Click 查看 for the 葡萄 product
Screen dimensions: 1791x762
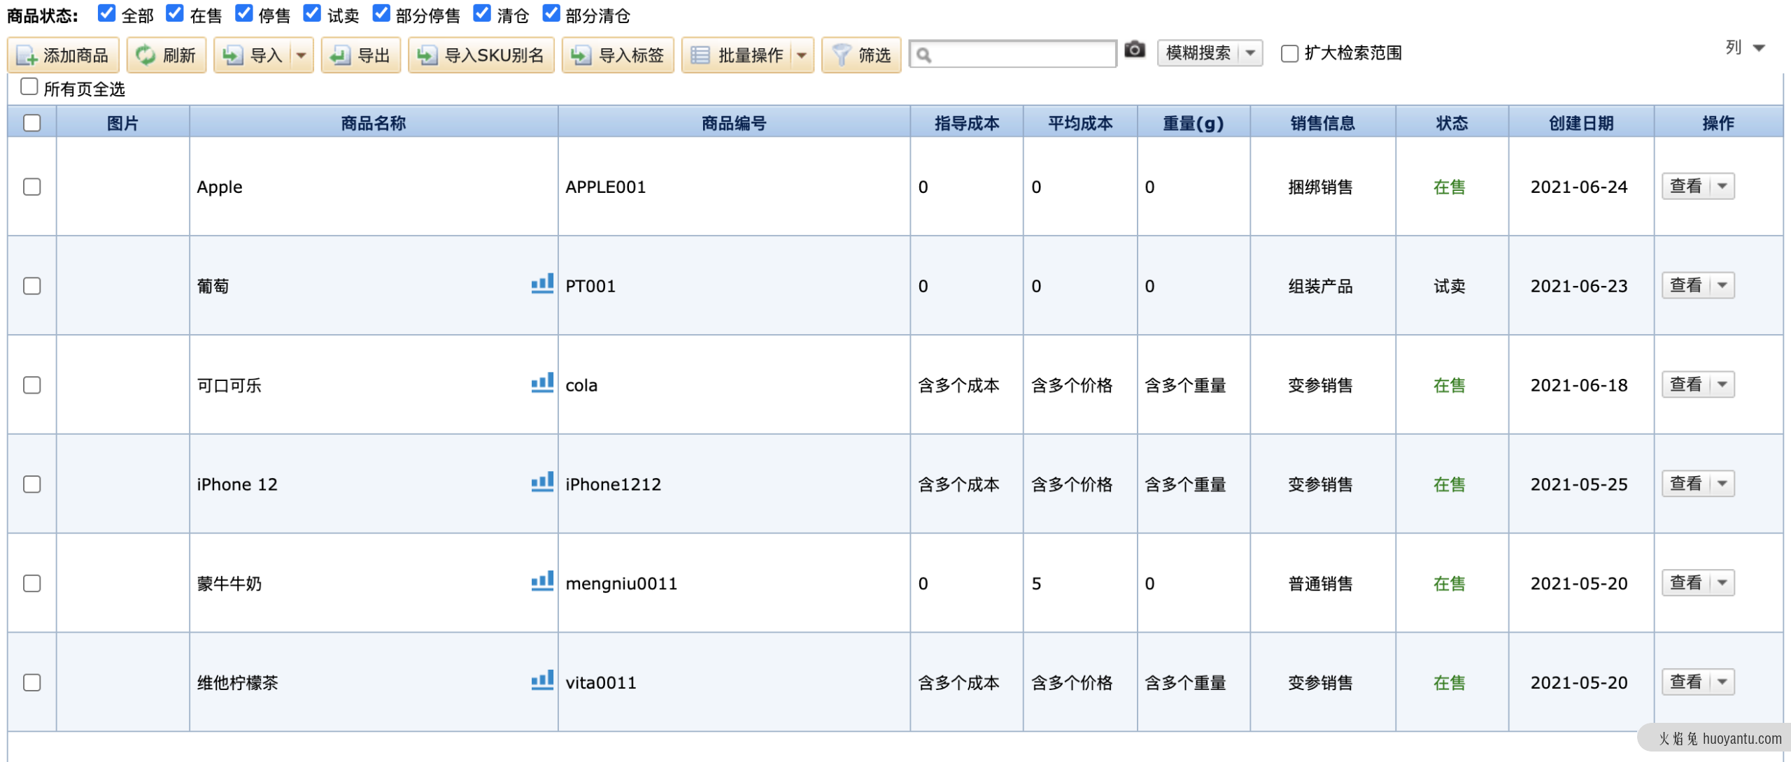(1686, 286)
